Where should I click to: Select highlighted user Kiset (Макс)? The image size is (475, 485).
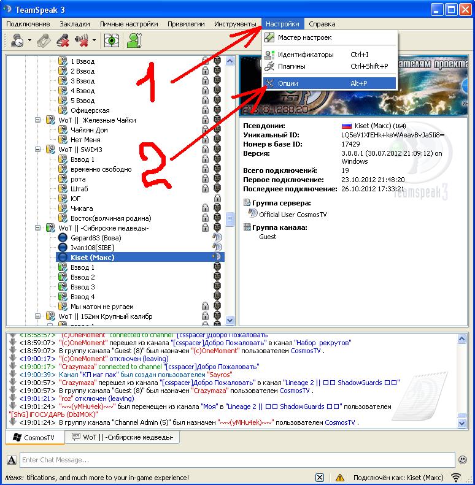coord(140,258)
